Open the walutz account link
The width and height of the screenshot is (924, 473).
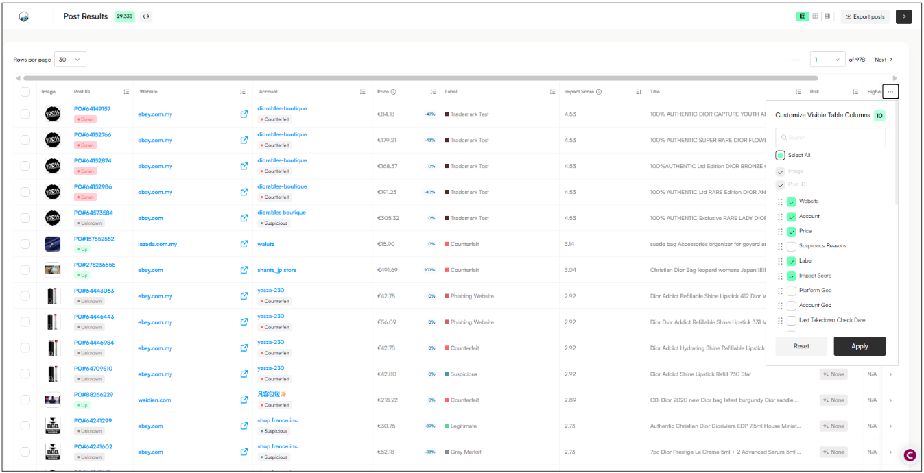click(x=265, y=244)
